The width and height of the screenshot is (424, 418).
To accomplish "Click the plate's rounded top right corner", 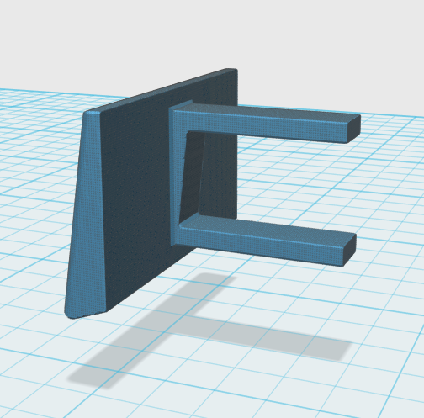I will click(232, 71).
